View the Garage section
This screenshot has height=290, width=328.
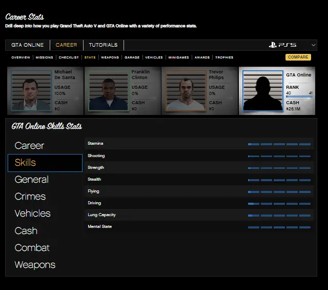(x=132, y=57)
